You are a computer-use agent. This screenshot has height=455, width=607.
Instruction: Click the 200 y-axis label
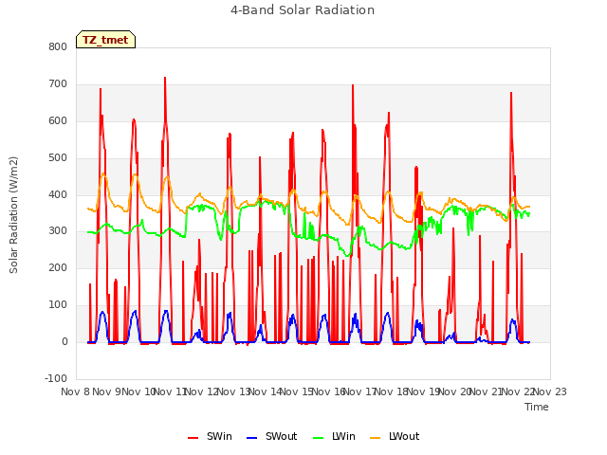(58, 267)
